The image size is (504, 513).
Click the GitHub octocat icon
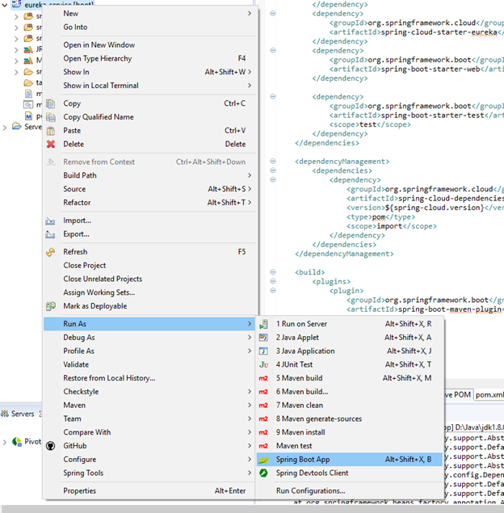tap(51, 446)
